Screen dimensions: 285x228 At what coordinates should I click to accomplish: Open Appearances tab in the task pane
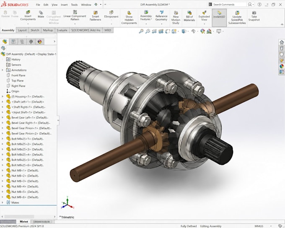pos(282,66)
